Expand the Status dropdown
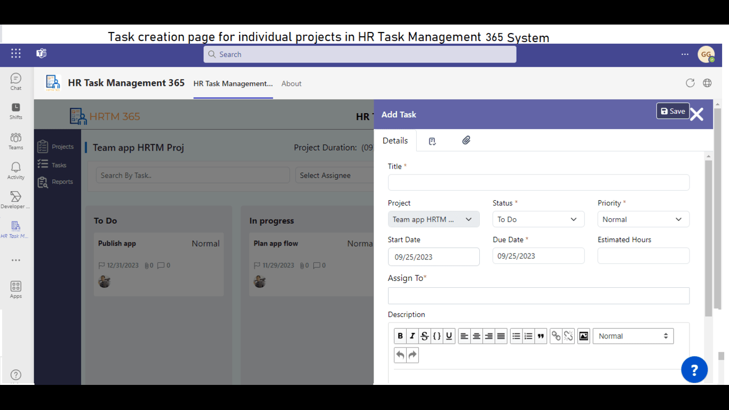The image size is (729, 410). 538,219
